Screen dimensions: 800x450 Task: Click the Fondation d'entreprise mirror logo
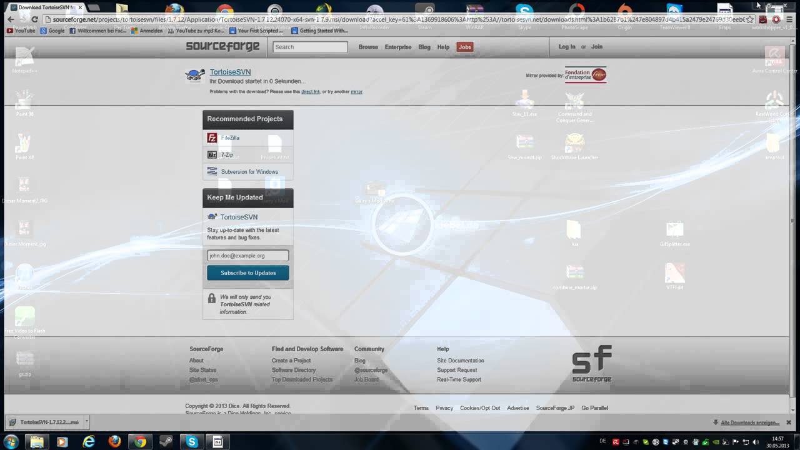tap(586, 75)
